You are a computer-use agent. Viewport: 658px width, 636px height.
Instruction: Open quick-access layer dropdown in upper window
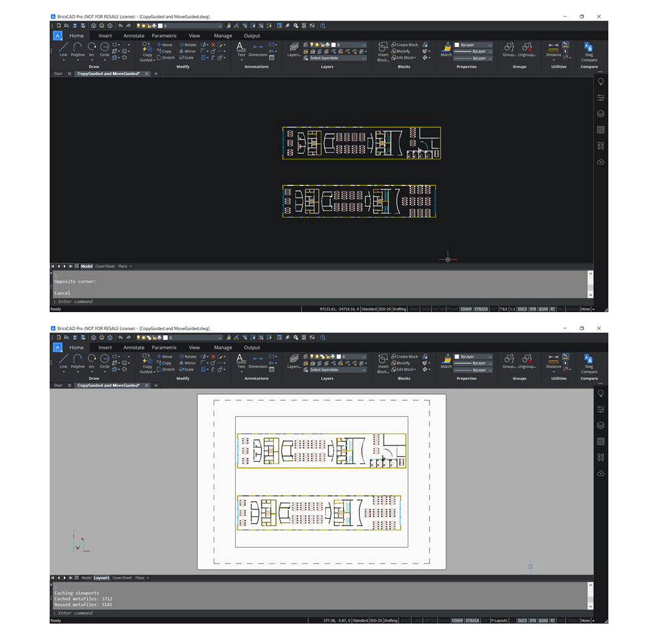click(x=220, y=26)
